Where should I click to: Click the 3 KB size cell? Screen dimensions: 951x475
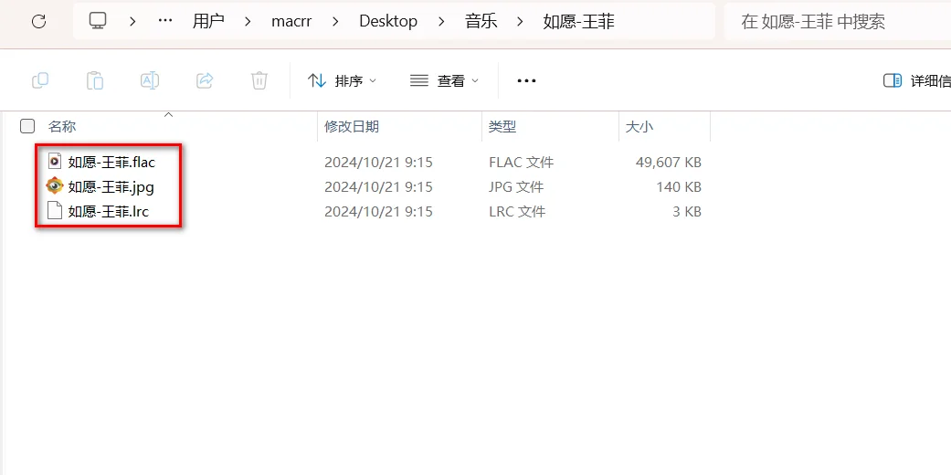point(685,212)
